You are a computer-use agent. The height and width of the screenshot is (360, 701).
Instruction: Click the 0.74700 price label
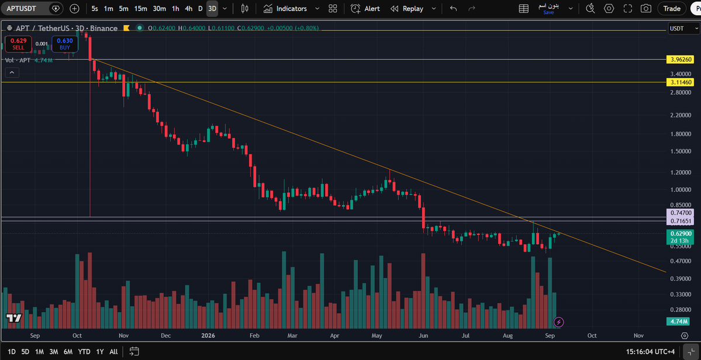pos(681,213)
